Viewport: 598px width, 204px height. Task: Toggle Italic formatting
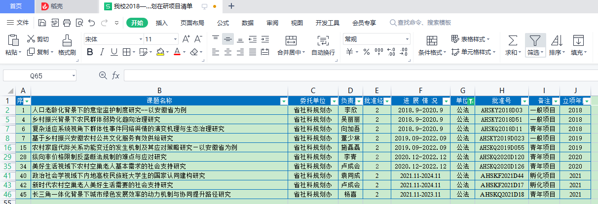tap(102, 52)
